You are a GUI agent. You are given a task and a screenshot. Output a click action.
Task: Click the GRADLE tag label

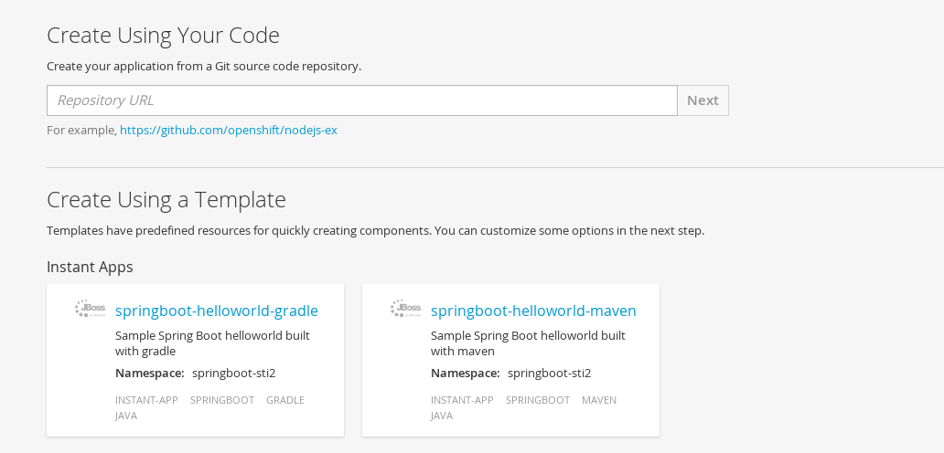click(285, 400)
